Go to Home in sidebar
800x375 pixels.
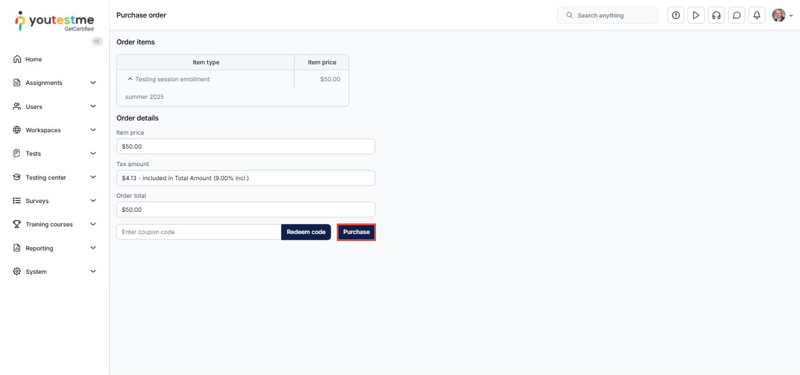tap(33, 59)
